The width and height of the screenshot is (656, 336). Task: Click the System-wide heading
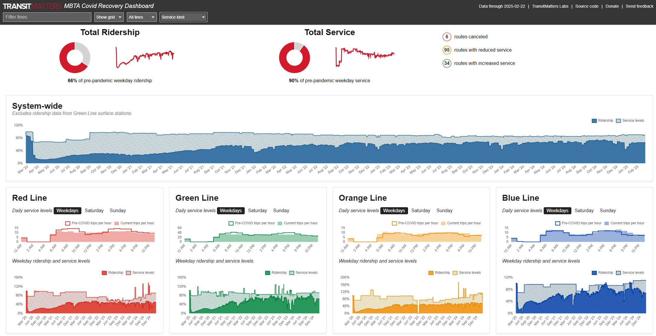(x=37, y=106)
